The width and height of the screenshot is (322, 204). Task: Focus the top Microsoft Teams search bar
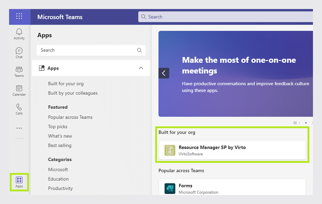[x=225, y=17]
